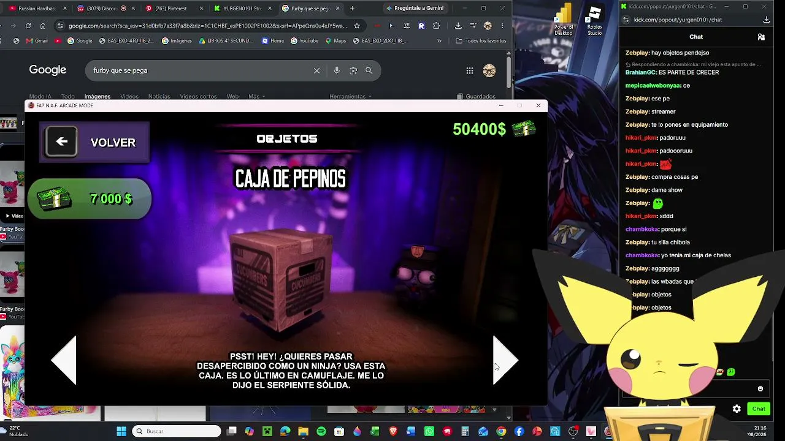Switch to the Todo results tab
The image size is (785, 441).
68,96
